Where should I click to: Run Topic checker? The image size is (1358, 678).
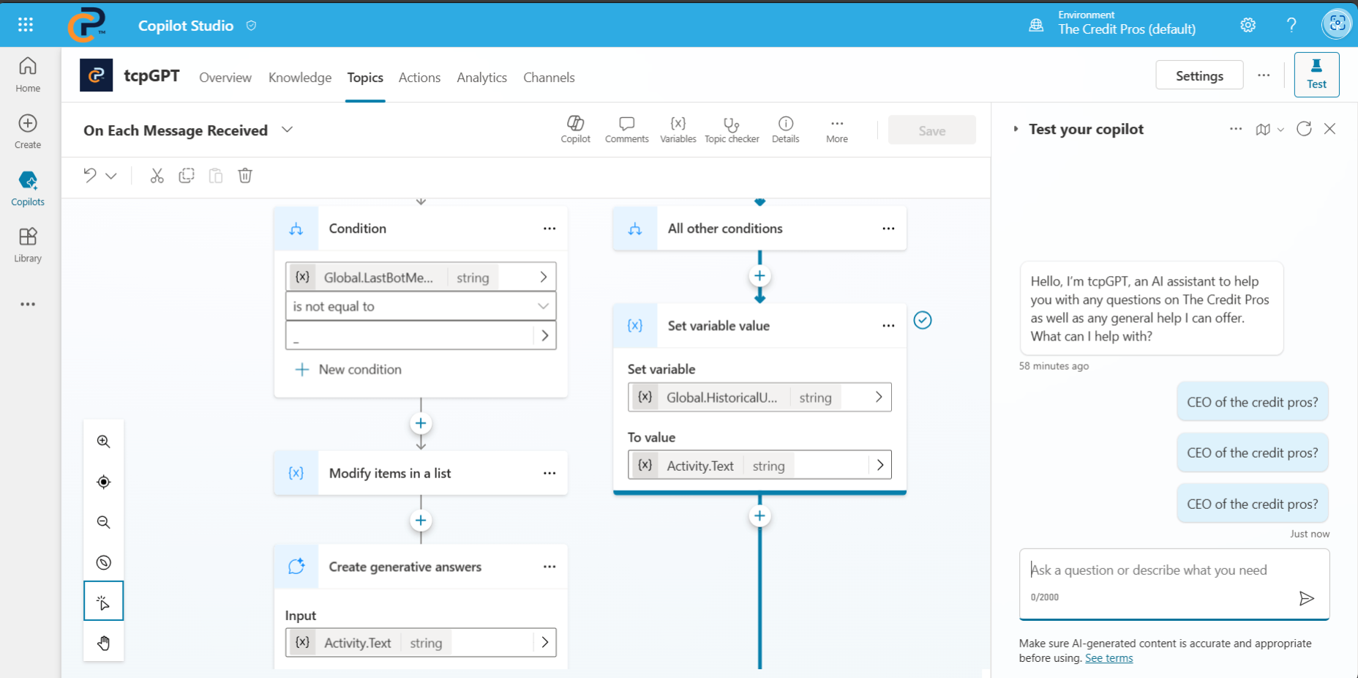(732, 130)
